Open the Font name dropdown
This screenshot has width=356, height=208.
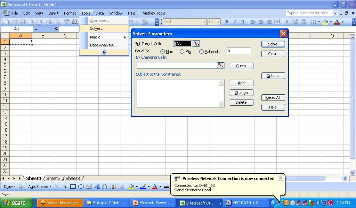click(204, 22)
